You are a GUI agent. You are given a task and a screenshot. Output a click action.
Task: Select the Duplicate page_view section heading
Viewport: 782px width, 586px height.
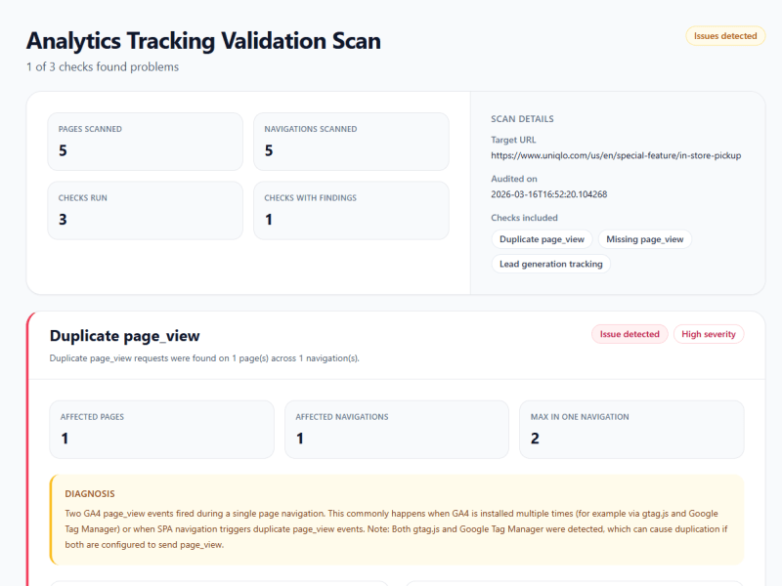coord(125,335)
